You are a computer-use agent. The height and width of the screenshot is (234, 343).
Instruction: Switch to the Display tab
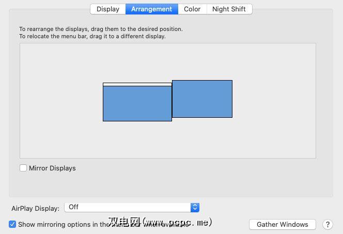pyautogui.click(x=108, y=9)
